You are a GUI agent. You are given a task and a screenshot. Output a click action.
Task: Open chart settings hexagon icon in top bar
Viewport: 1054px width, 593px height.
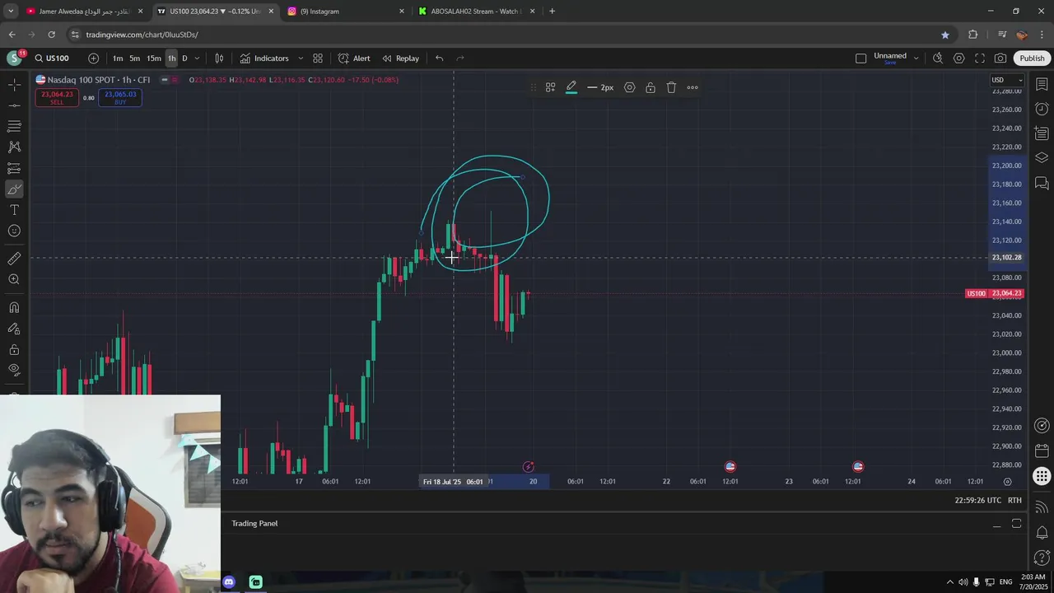(958, 58)
